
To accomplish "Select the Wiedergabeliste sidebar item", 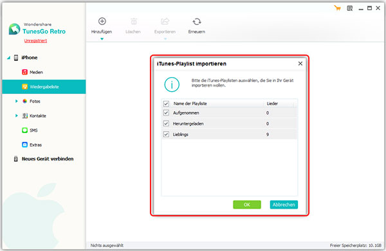I will pos(44,87).
